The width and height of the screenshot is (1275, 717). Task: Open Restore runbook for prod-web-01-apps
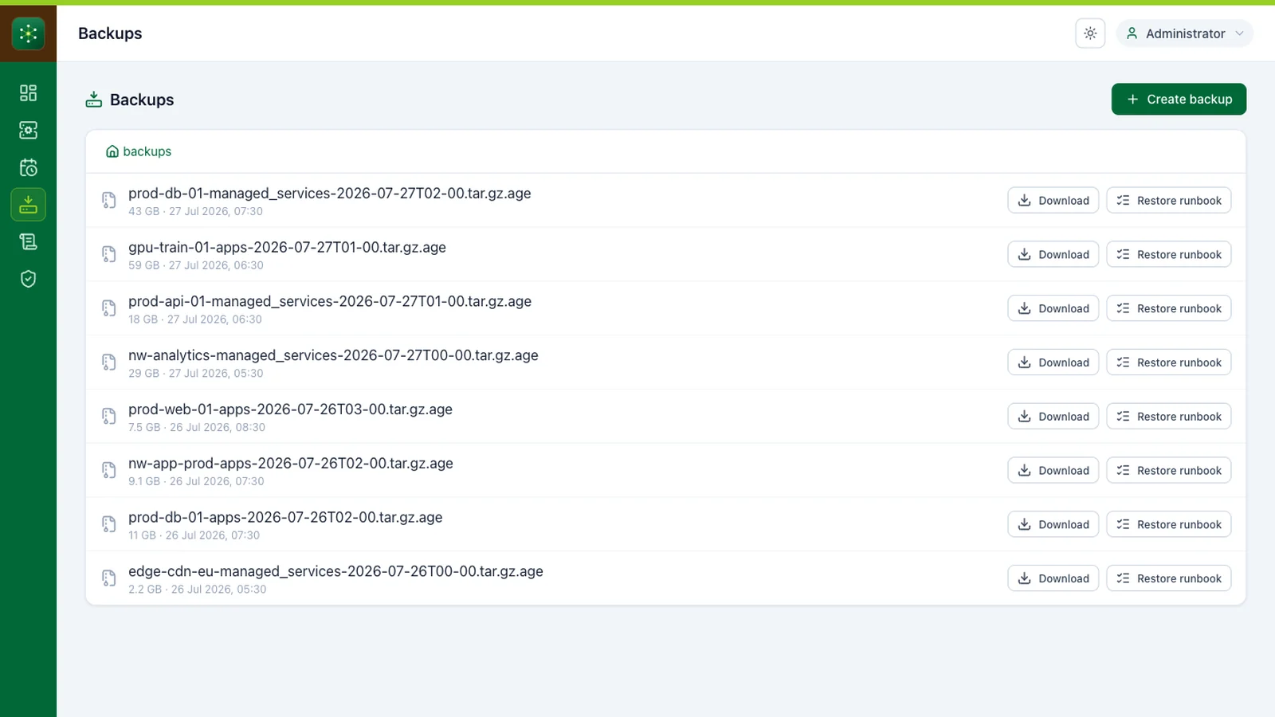(1169, 417)
